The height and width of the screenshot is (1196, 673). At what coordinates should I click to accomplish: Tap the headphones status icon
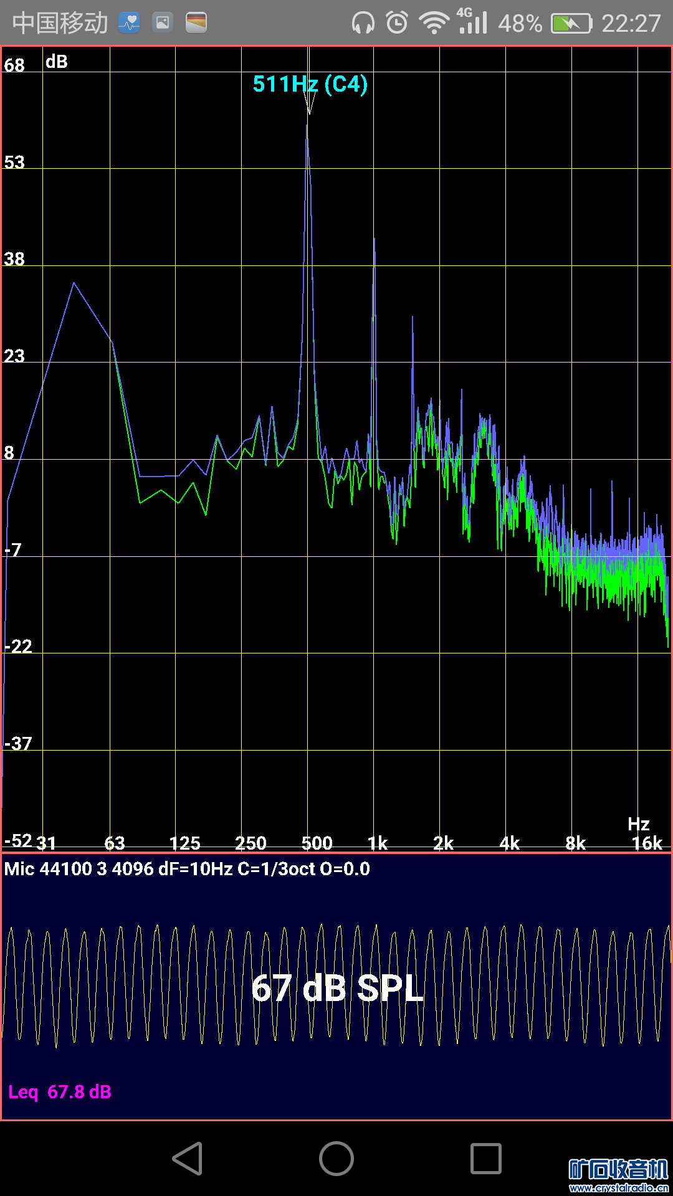coord(363,24)
